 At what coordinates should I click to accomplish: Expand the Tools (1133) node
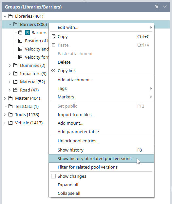[5, 114]
